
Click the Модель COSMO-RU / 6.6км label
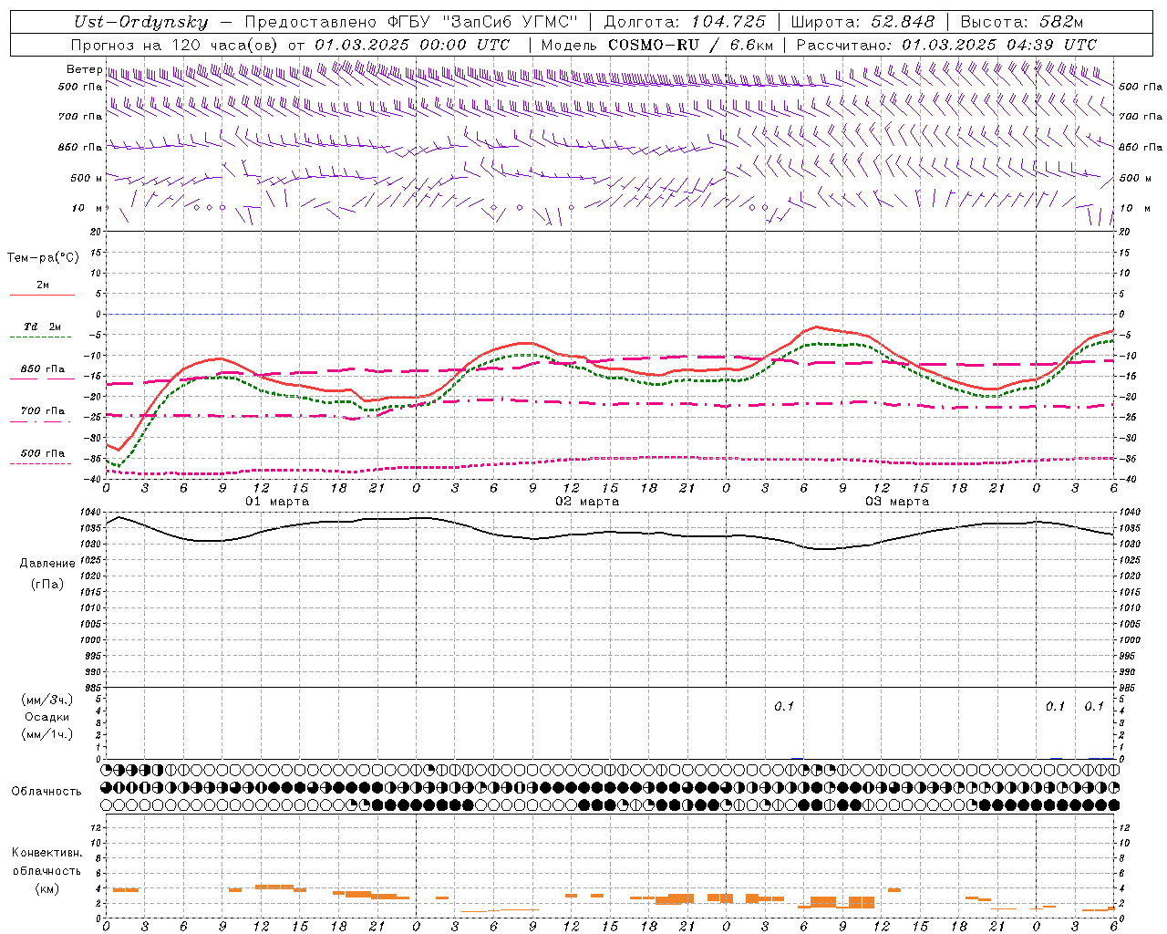pos(657,45)
